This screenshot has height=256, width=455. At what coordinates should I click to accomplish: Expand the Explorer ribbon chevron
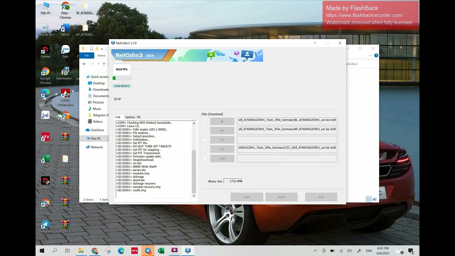(371, 55)
